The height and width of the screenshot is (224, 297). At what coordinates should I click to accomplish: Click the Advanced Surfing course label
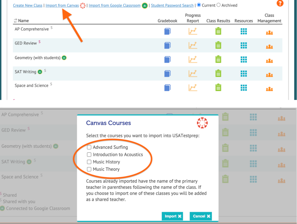(110, 147)
